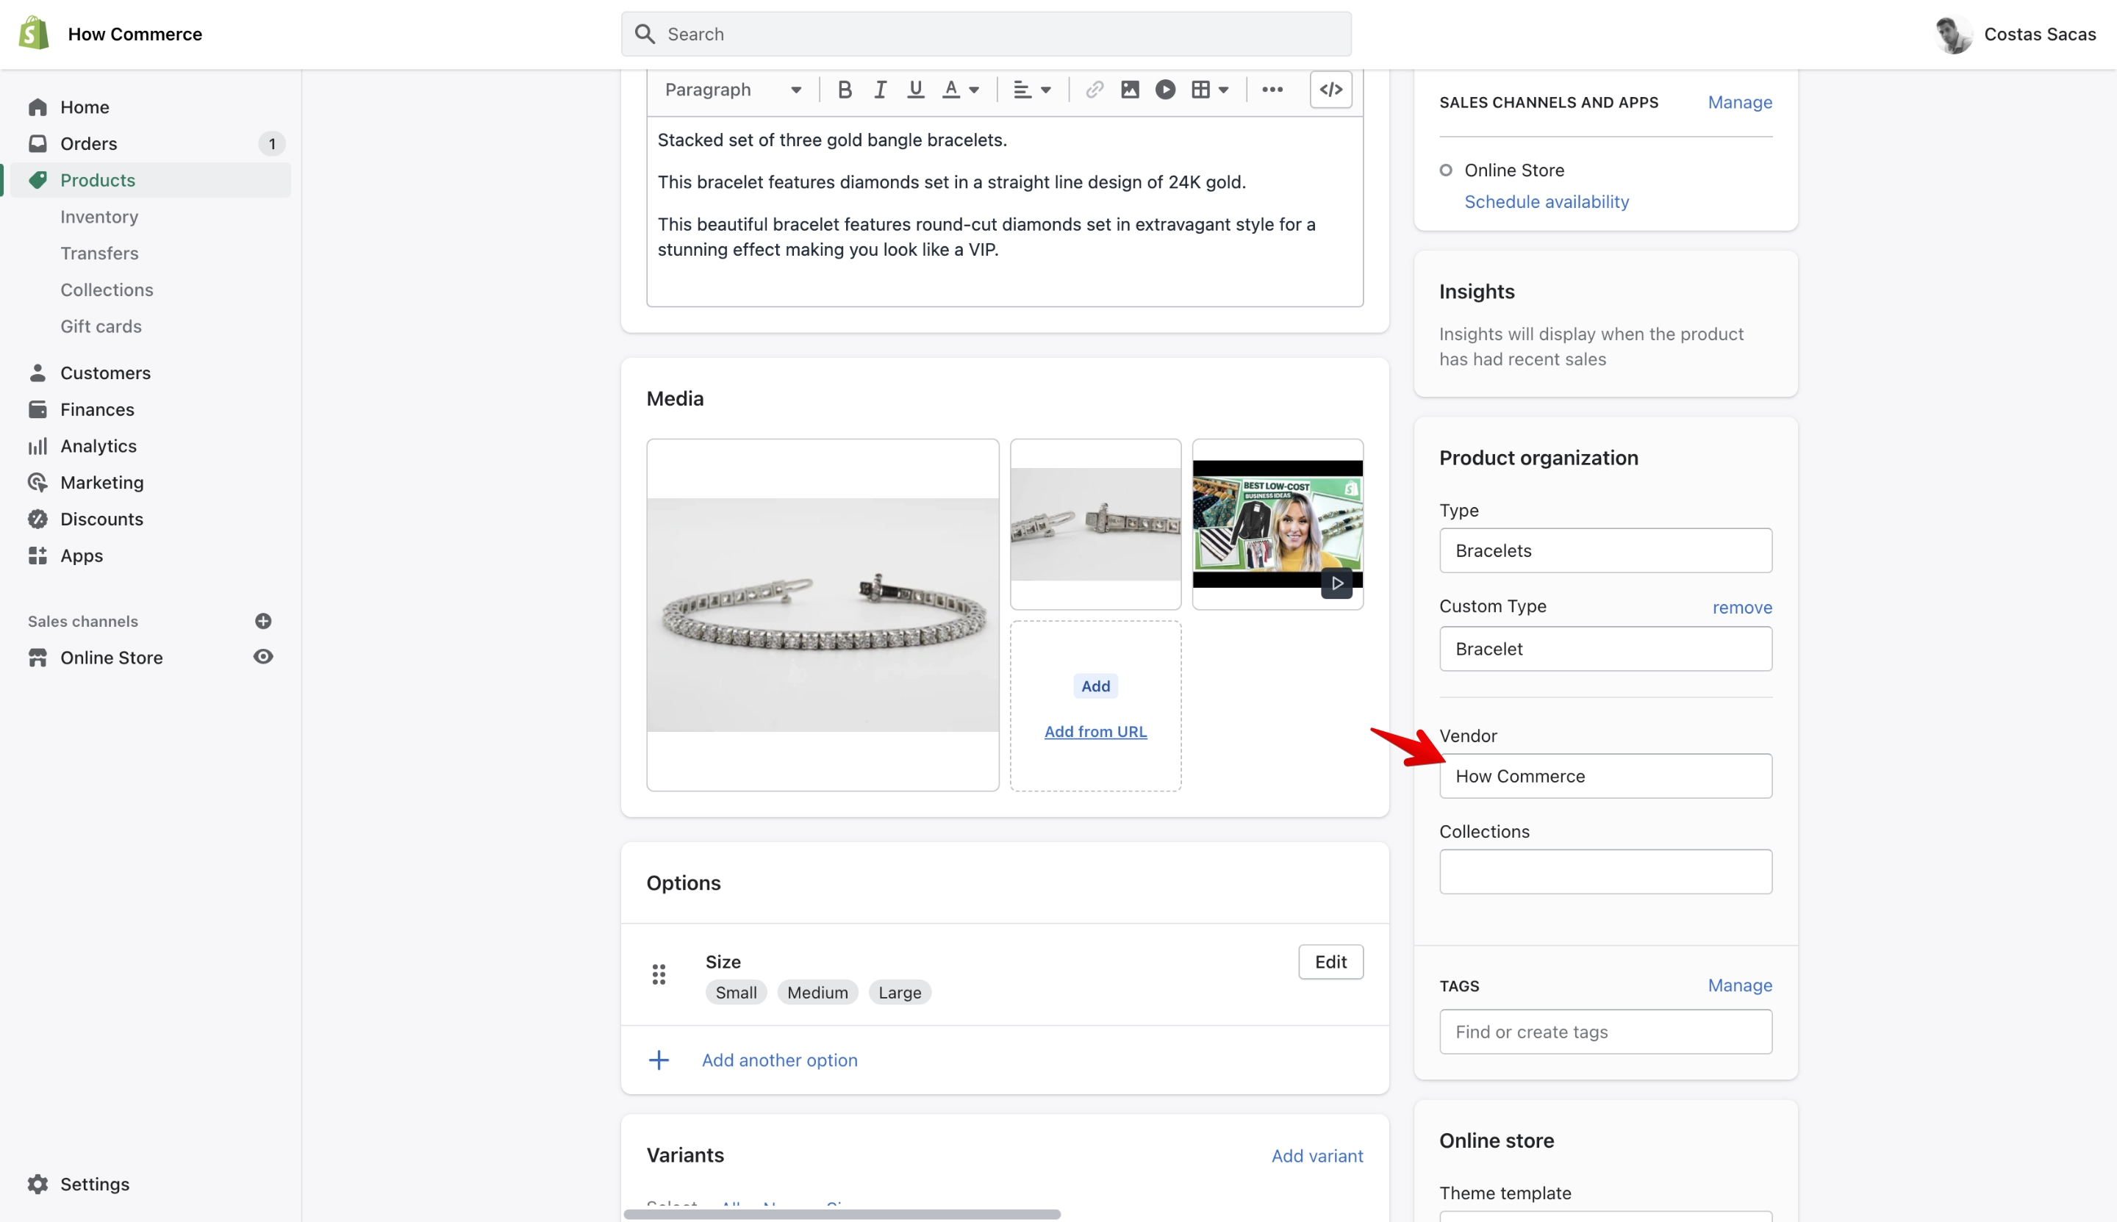Grab the Size option drag handle

[659, 974]
